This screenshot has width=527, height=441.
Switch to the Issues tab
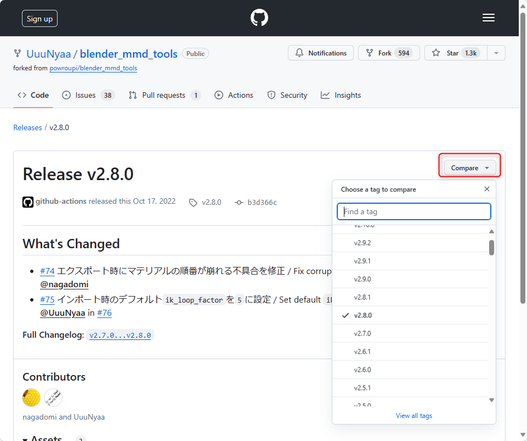pyautogui.click(x=88, y=95)
